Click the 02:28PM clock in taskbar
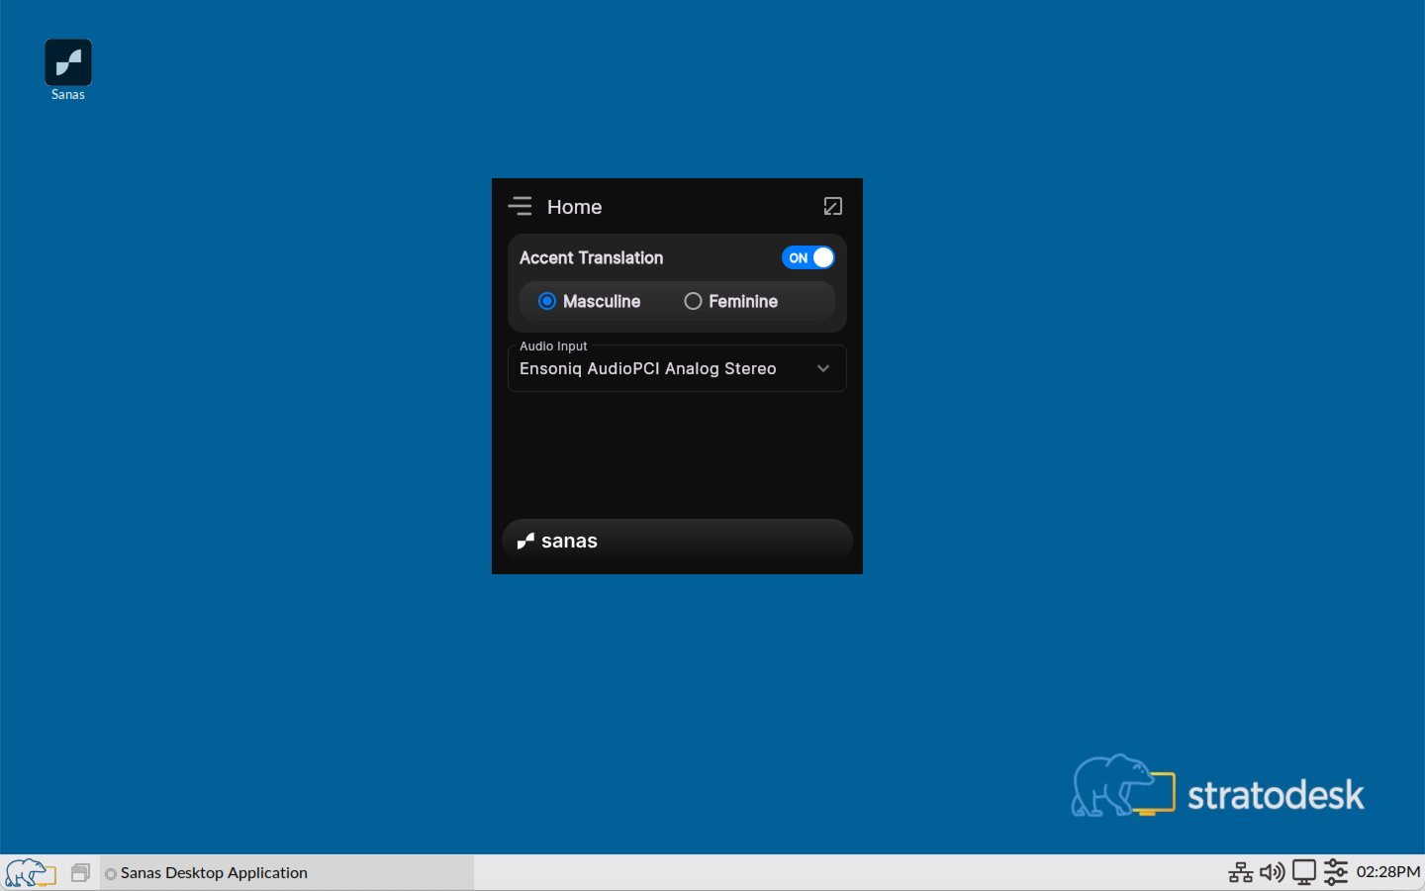Viewport: 1425px width, 891px height. (x=1387, y=872)
